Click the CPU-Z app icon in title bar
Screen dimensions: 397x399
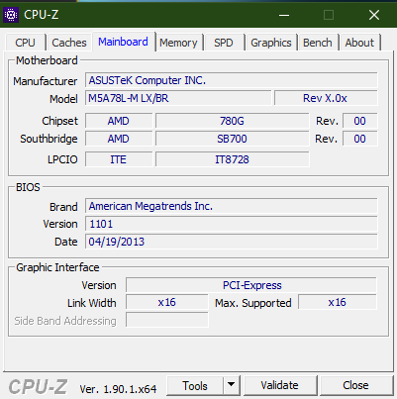pos(11,15)
